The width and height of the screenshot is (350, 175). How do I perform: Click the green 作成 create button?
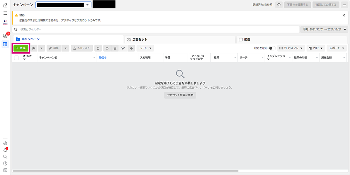pyautogui.click(x=21, y=48)
